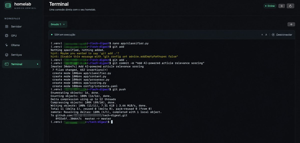
Task: Click the Terminal page heading
Action: [59, 4]
